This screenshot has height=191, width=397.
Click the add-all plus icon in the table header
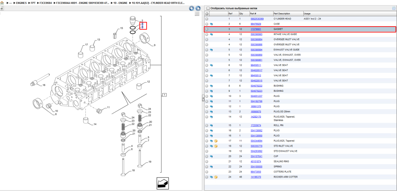click(207, 14)
